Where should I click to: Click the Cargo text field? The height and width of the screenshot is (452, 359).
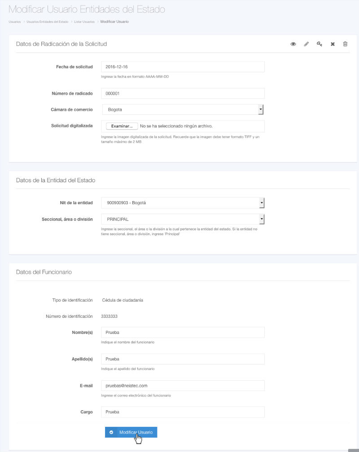tap(183, 412)
